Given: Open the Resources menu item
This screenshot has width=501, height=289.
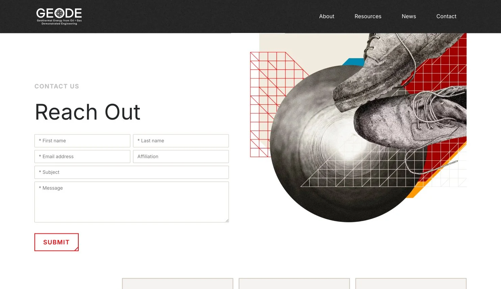Looking at the screenshot, I should (x=368, y=17).
